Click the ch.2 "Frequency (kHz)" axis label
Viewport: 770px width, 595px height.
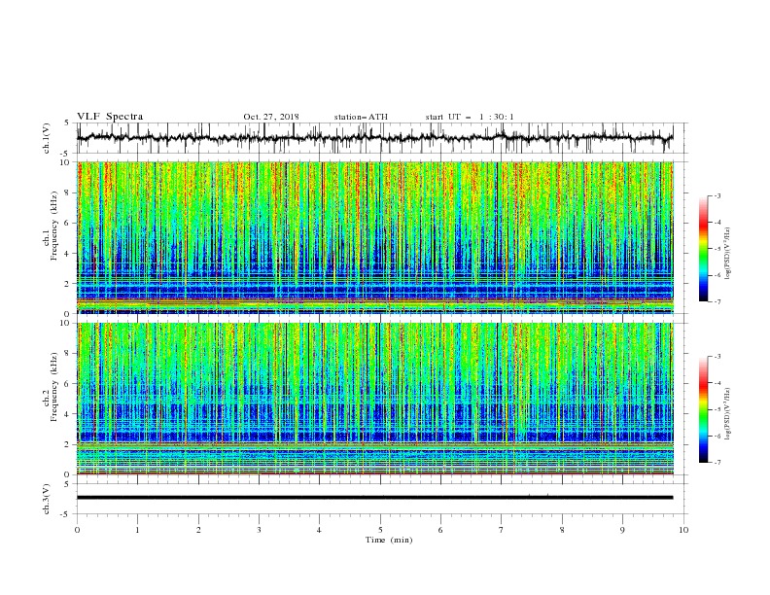click(x=53, y=386)
